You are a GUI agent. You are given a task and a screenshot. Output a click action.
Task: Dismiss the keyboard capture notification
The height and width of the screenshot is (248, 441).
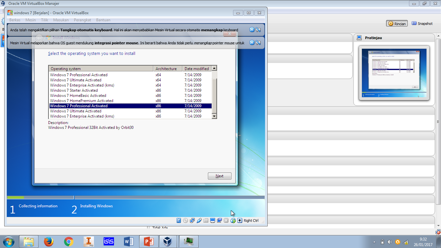(x=252, y=30)
